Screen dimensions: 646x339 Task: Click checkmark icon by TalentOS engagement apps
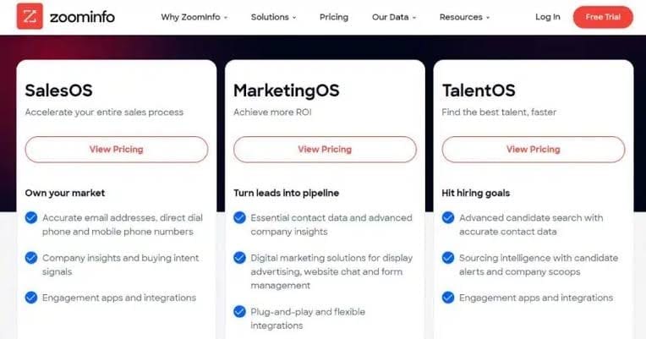click(448, 298)
